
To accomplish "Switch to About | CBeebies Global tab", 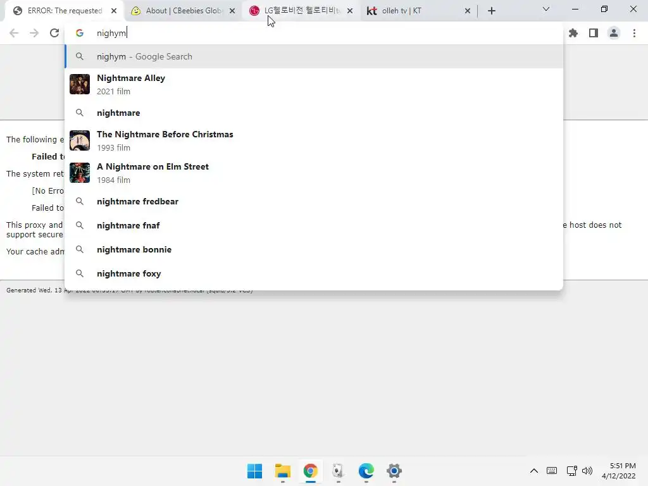I will pos(184,11).
